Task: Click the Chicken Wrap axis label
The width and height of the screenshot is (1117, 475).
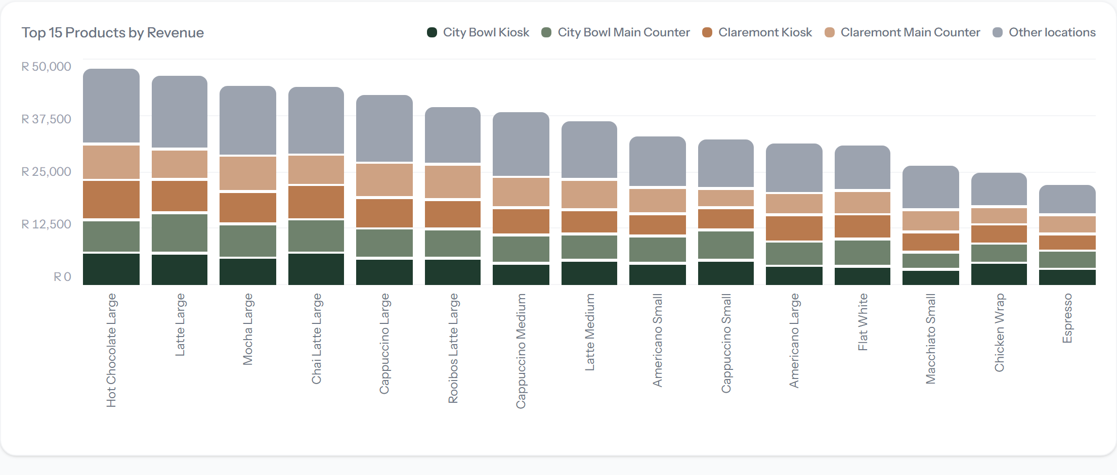Action: [999, 332]
